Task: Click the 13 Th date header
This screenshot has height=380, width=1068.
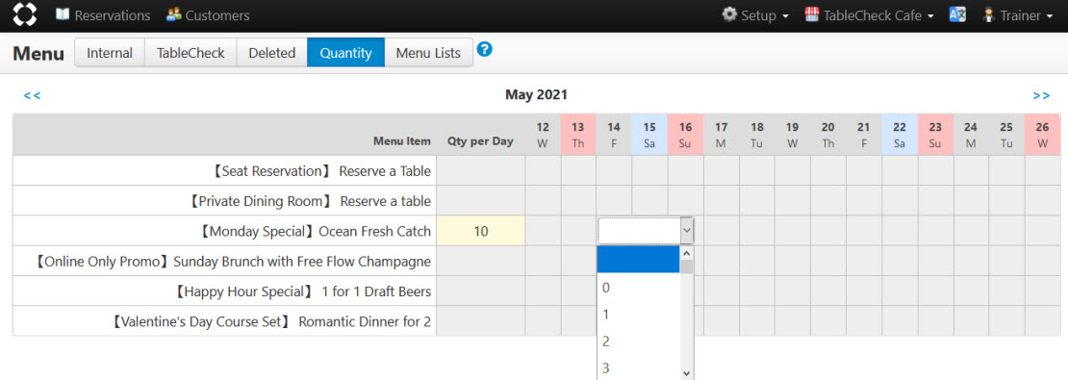Action: (578, 135)
